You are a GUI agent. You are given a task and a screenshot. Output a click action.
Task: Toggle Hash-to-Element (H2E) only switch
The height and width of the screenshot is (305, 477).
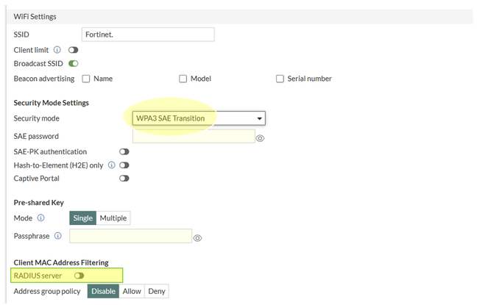pyautogui.click(x=124, y=165)
